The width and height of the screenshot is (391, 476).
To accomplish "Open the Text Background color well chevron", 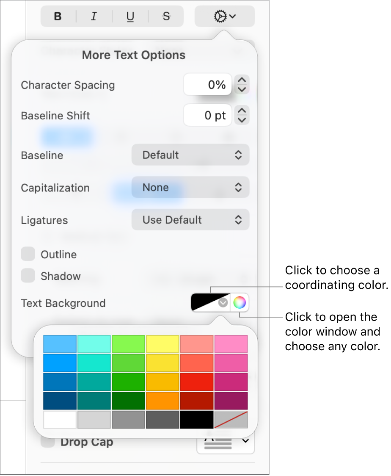I will pyautogui.click(x=223, y=302).
